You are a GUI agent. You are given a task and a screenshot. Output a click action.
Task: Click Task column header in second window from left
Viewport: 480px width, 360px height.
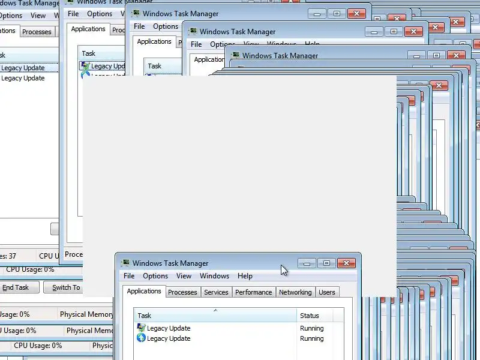pyautogui.click(x=101, y=53)
